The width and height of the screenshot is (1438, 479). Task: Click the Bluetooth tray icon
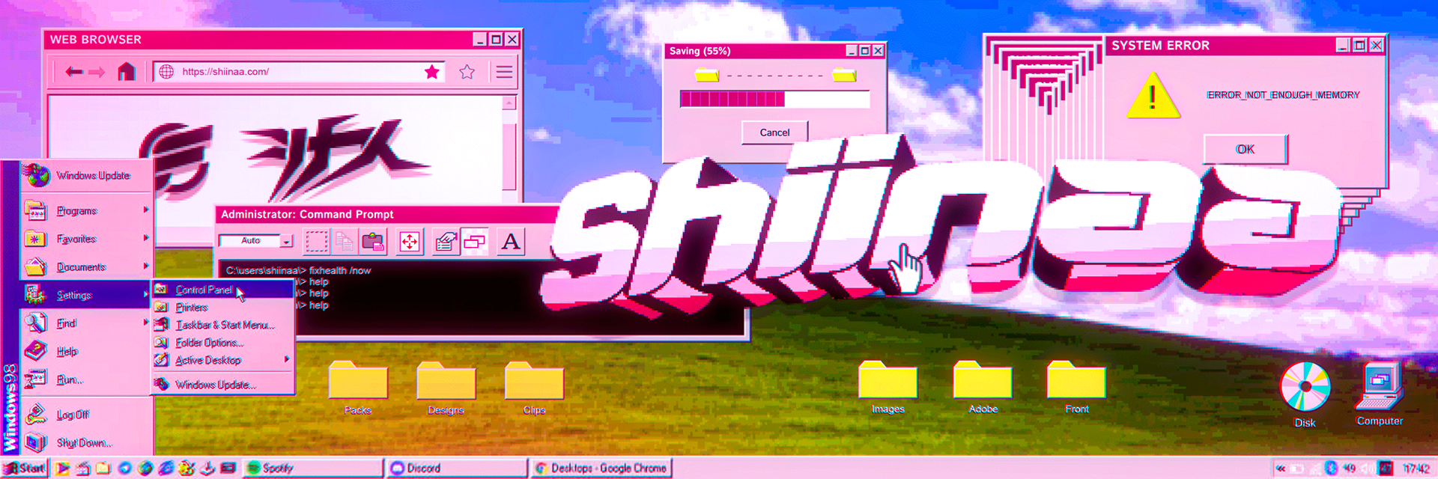pyautogui.click(x=1331, y=469)
